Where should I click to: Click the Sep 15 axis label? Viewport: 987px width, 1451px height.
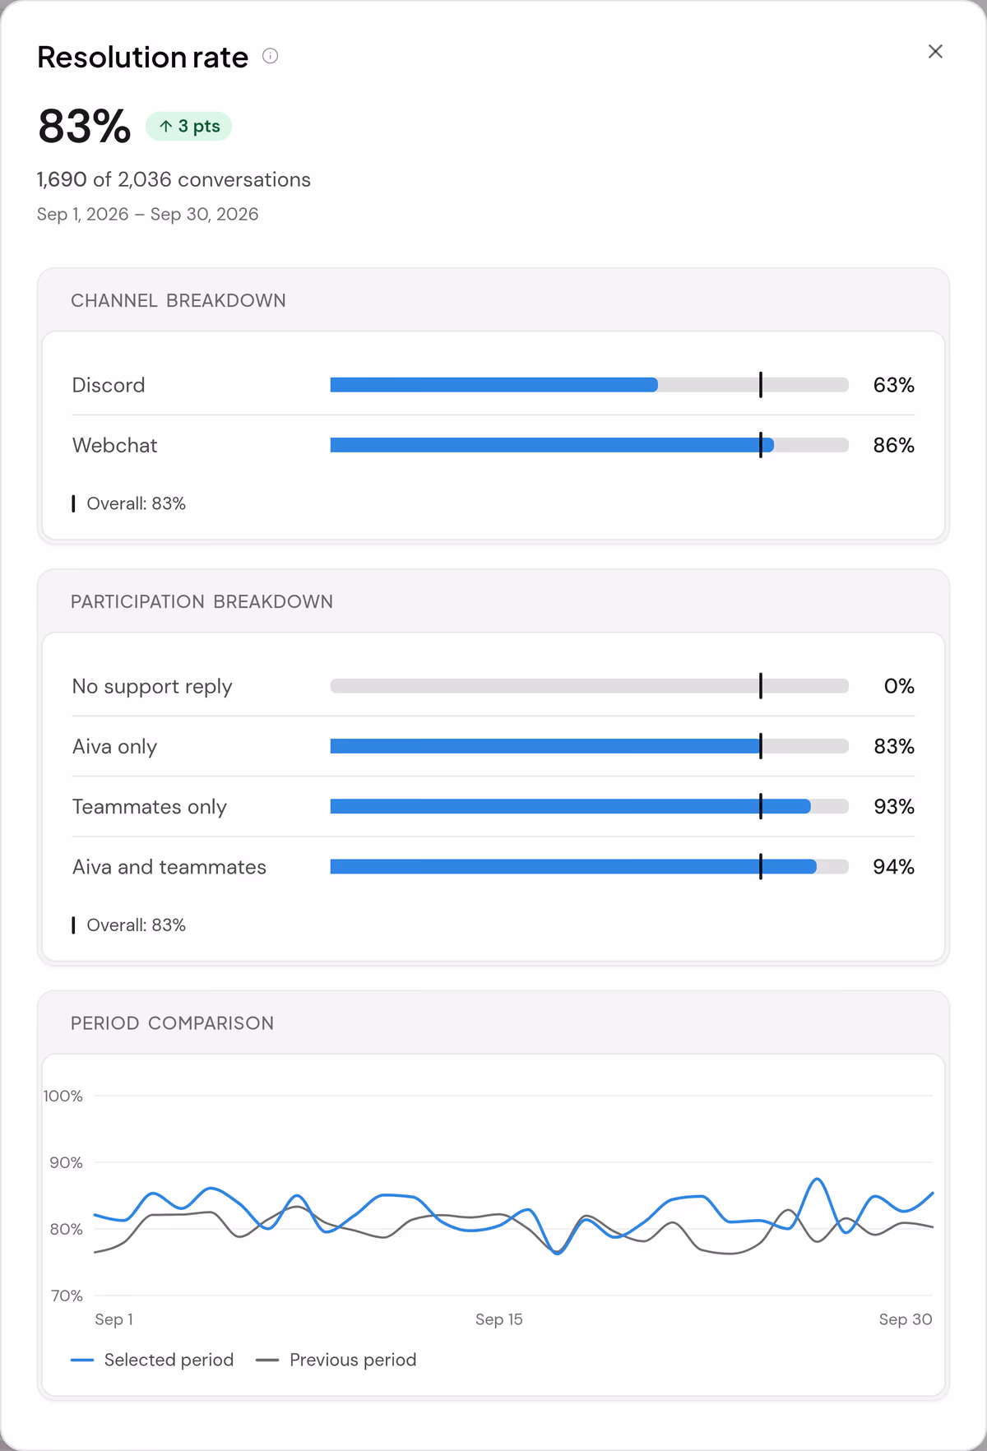498,1319
